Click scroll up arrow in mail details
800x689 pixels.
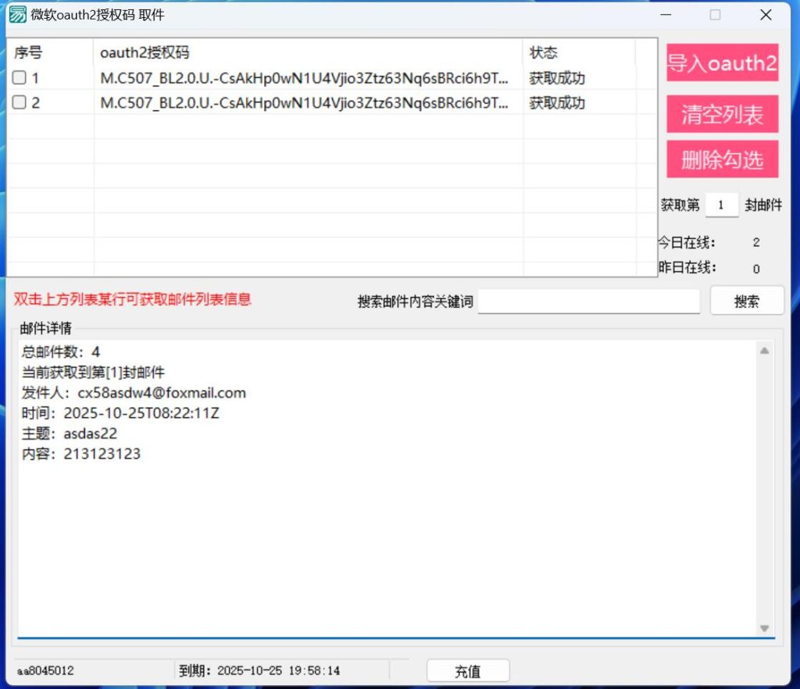[764, 351]
